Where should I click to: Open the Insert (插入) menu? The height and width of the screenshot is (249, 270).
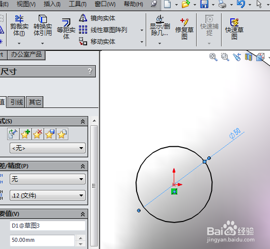point(52,4)
